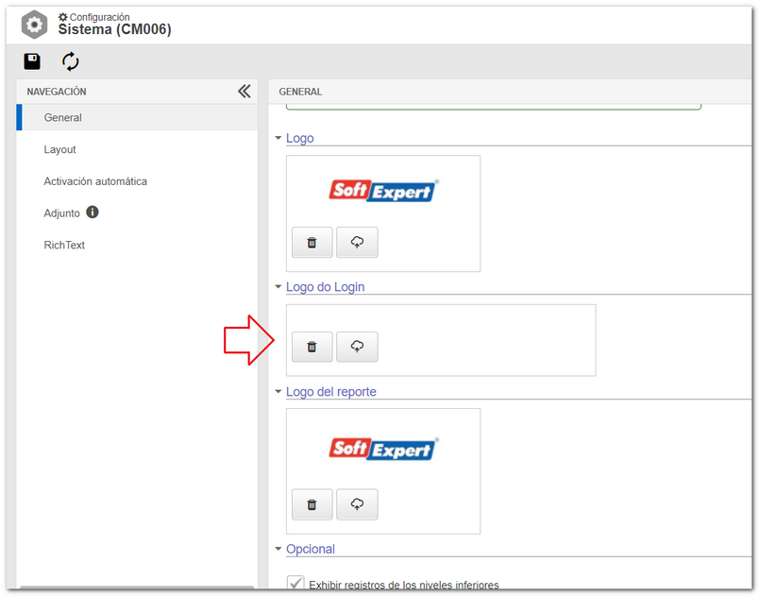Viewport: 759px width, 596px height.
Task: Open the Adjunto navigation item
Action: coord(61,213)
